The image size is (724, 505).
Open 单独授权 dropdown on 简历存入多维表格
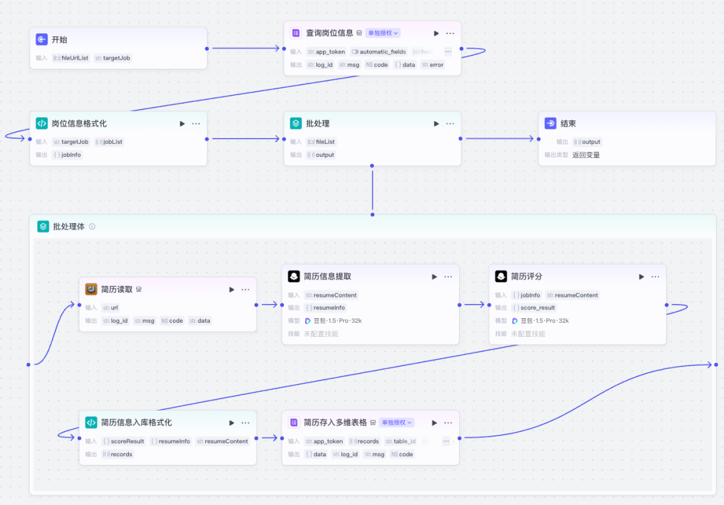pyautogui.click(x=397, y=423)
